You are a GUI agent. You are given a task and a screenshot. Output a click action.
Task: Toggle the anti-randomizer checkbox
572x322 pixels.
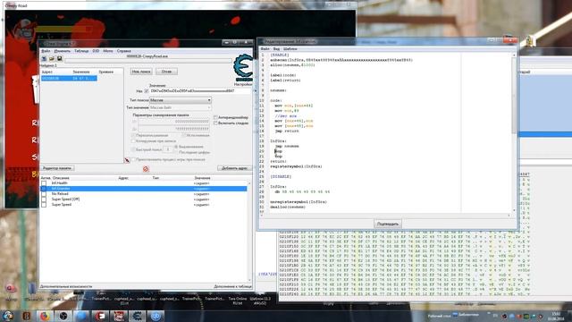point(215,117)
